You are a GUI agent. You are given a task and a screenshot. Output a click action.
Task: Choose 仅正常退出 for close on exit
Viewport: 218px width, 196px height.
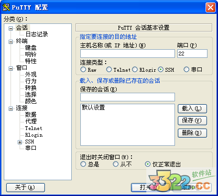(148, 164)
